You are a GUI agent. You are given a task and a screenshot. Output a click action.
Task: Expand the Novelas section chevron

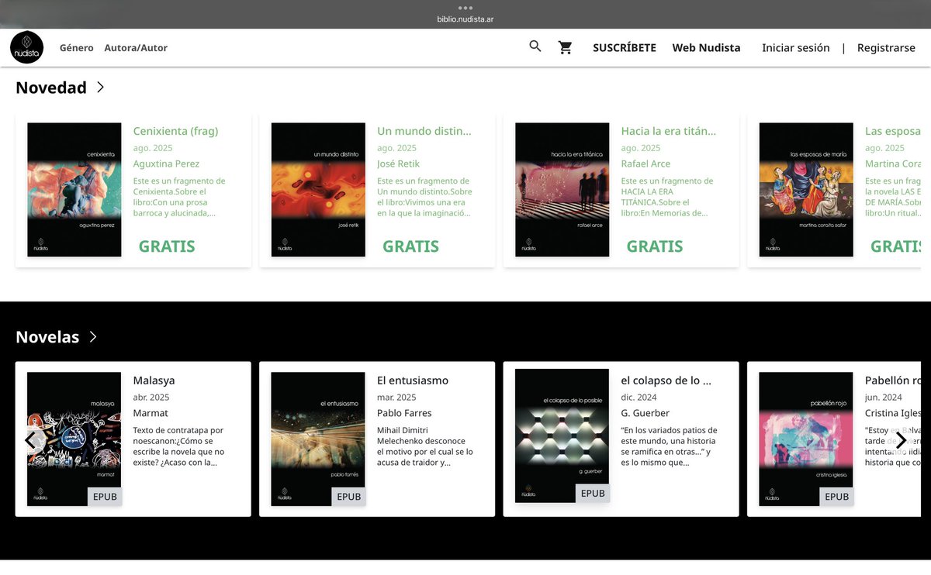pos(93,337)
